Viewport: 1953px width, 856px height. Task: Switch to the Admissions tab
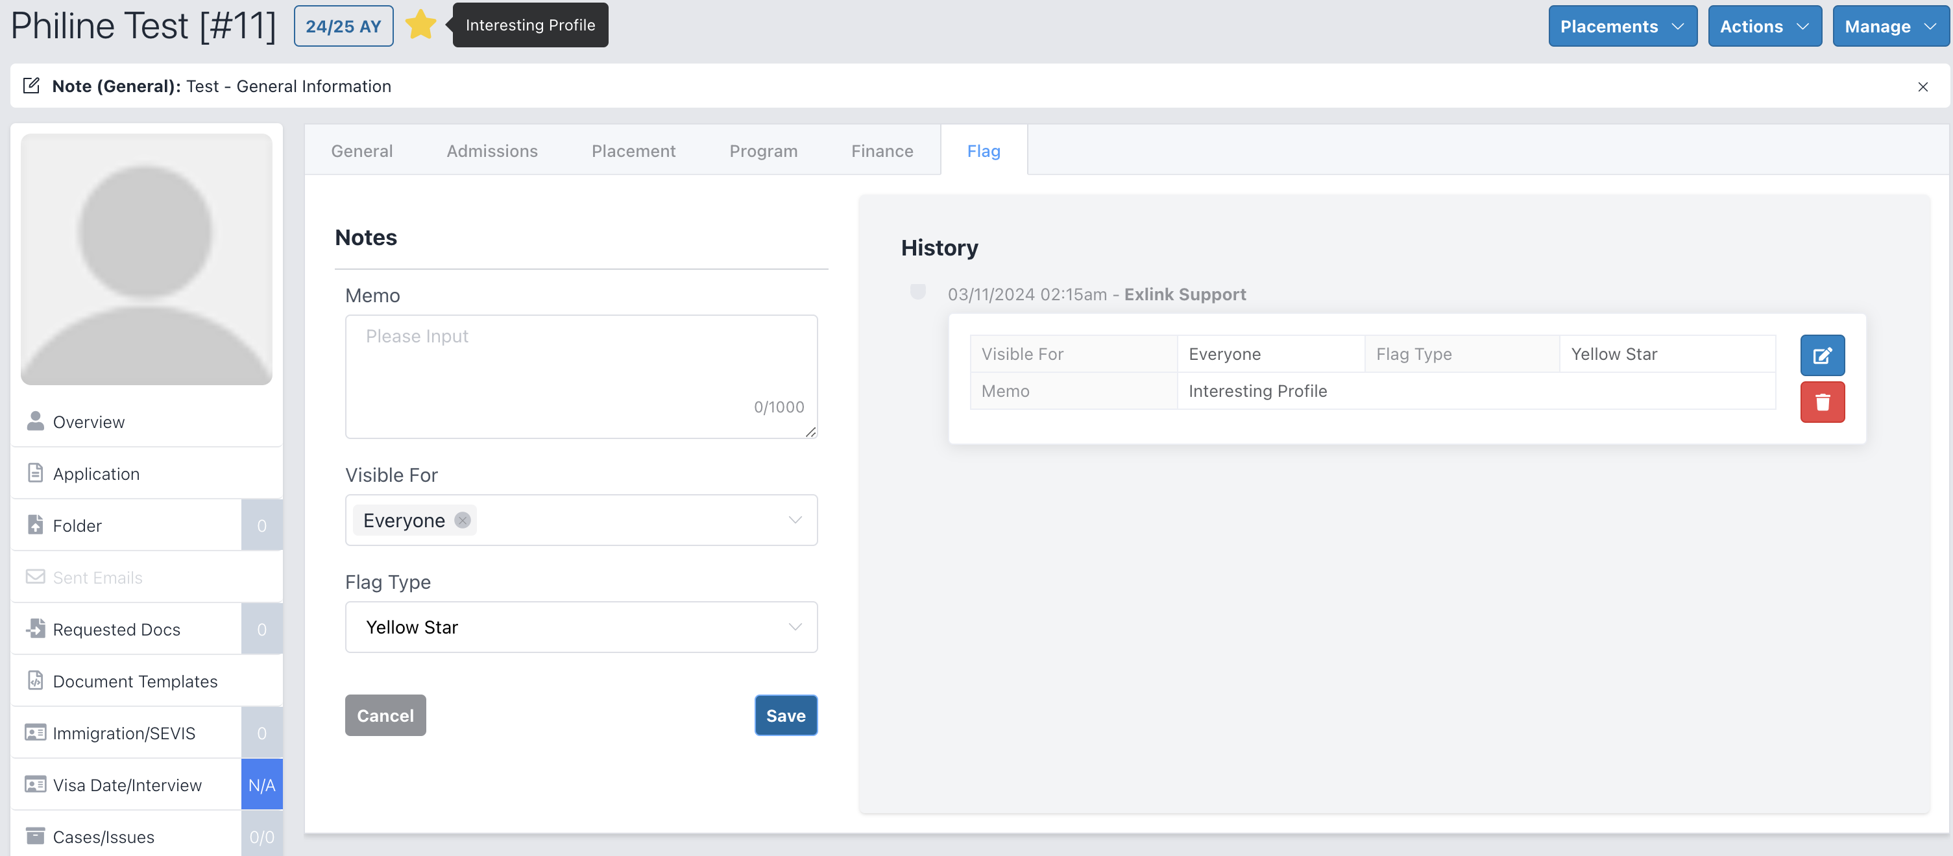492,150
